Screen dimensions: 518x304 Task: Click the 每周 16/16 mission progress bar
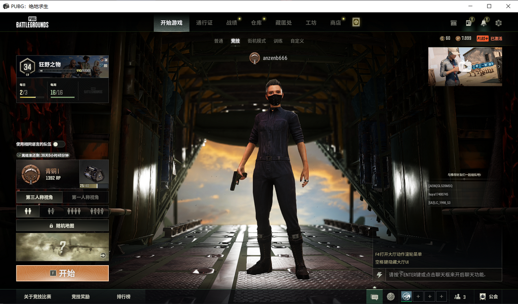62,97
